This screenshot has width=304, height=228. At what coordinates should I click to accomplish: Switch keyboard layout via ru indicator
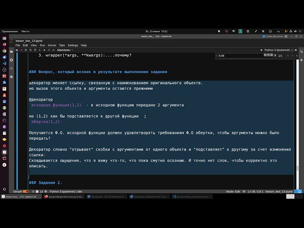pyautogui.click(x=278, y=31)
